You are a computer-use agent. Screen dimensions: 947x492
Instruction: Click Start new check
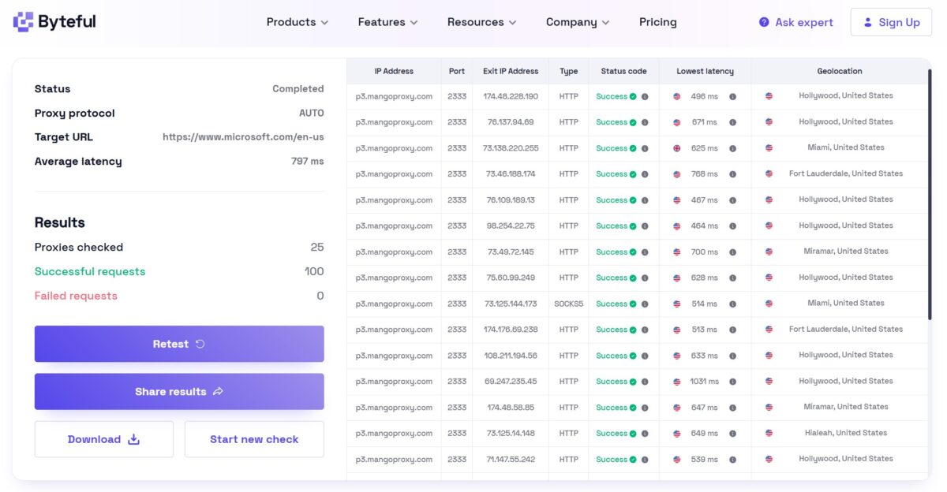[x=254, y=439]
